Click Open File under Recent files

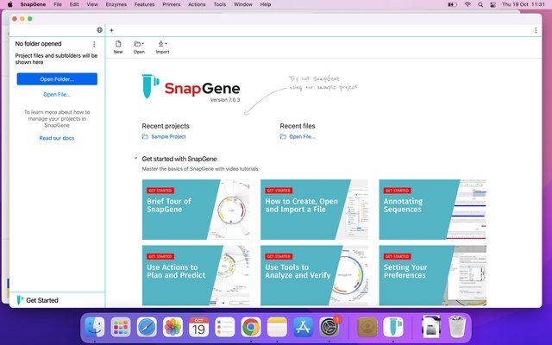[x=298, y=136]
